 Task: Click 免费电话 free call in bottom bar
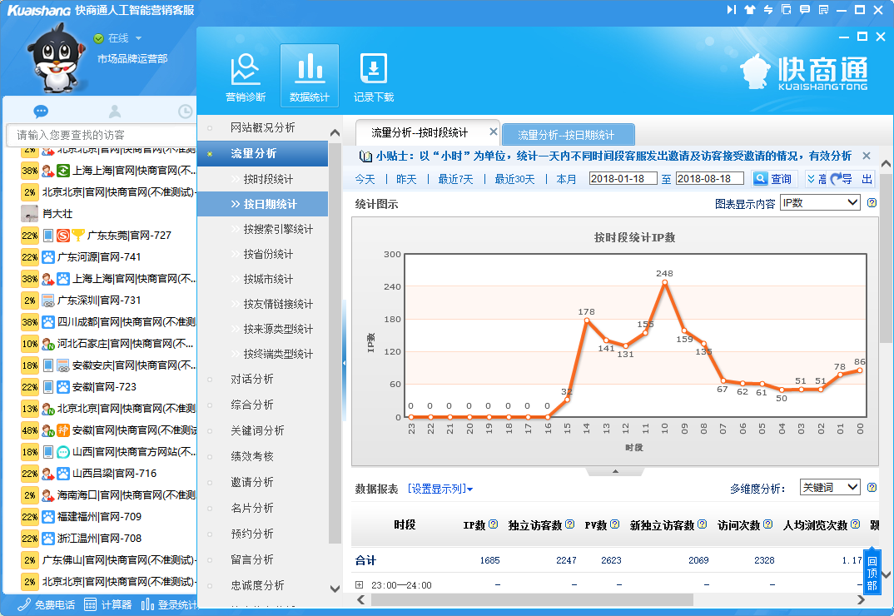47,604
